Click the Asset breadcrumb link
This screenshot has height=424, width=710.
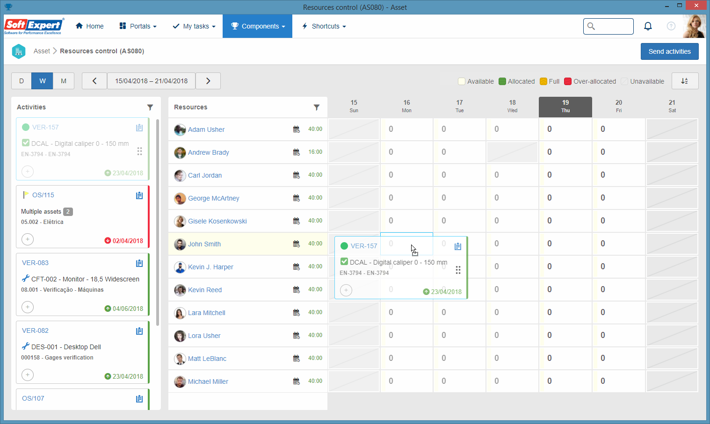point(42,51)
